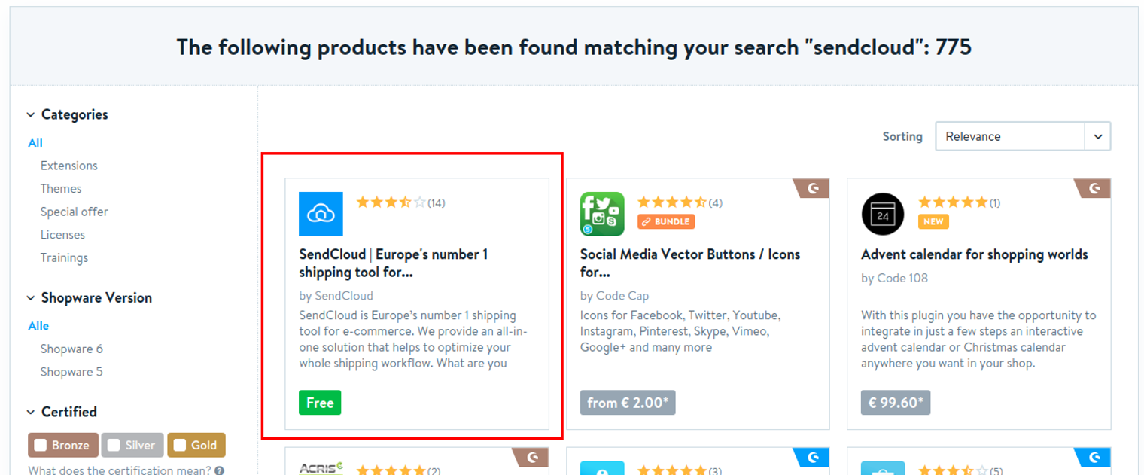
Task: Open the Sorting Relevance dropdown
Action: [1022, 136]
